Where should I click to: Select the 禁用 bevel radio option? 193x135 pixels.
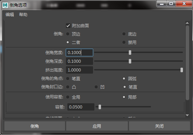click(124, 42)
